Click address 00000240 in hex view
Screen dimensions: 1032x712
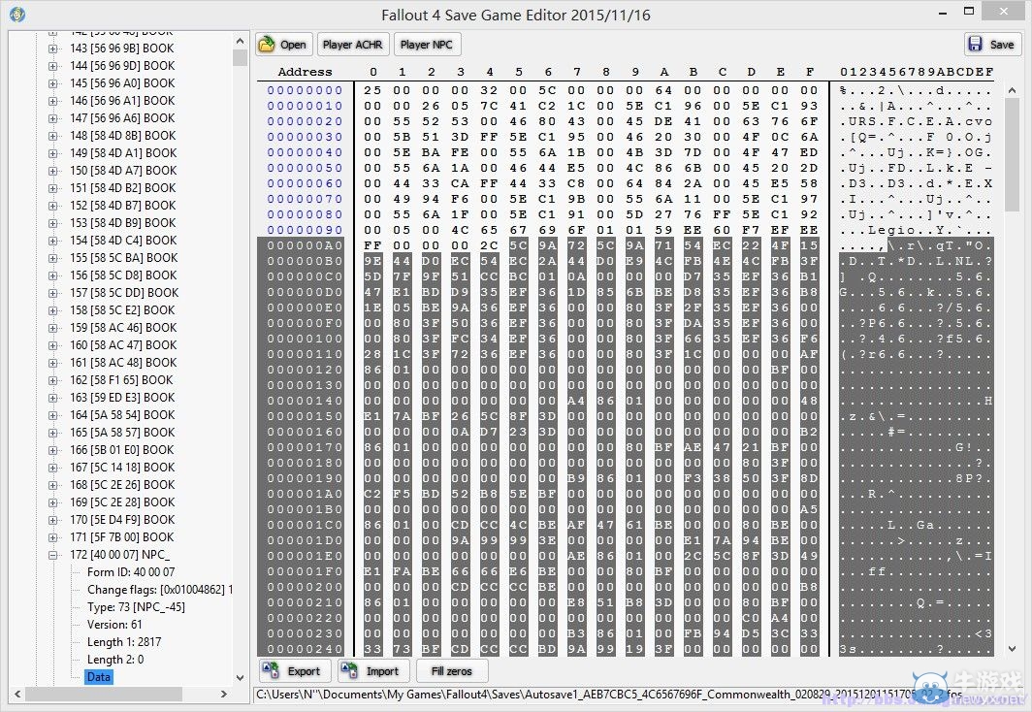305,650
